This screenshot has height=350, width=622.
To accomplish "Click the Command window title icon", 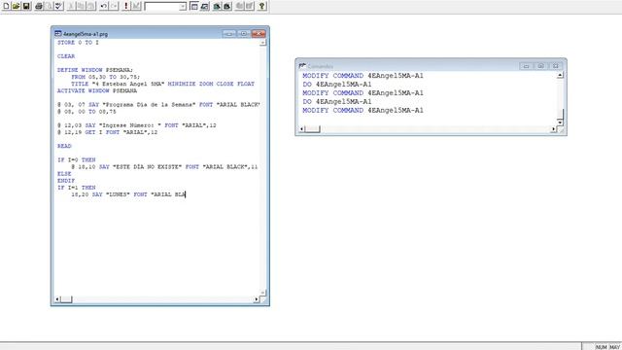I will [x=302, y=66].
